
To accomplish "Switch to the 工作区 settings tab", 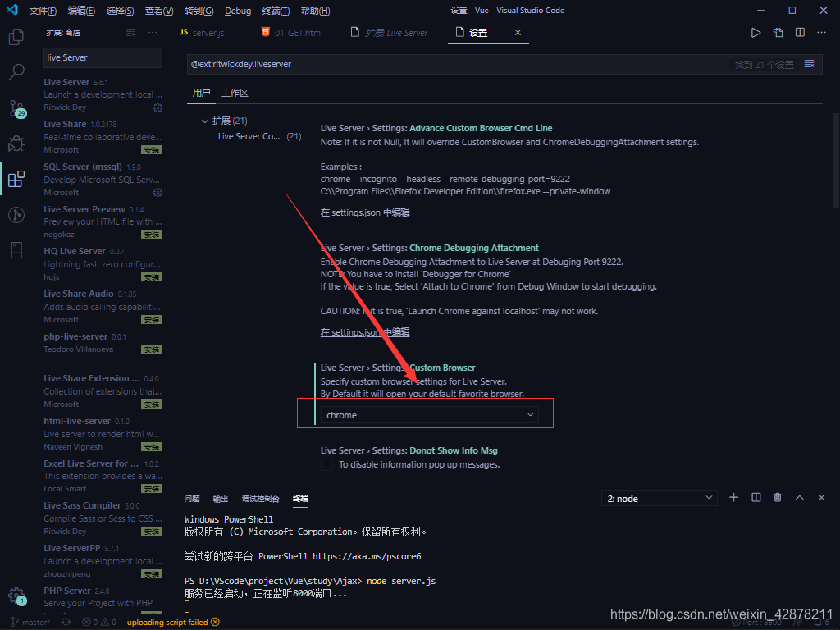I will 235,93.
